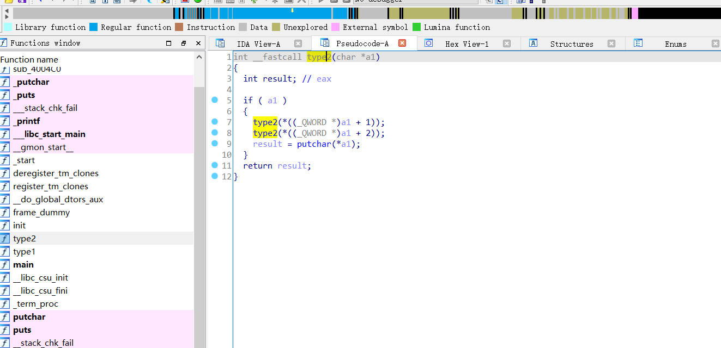Image resolution: width=721 pixels, height=348 pixels.
Task: Select register_tm_clones in the functions list
Action: click(x=51, y=187)
